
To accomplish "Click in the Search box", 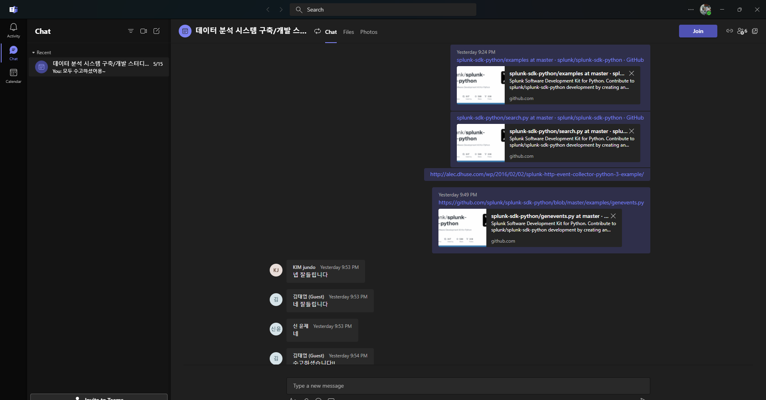I will (x=383, y=10).
